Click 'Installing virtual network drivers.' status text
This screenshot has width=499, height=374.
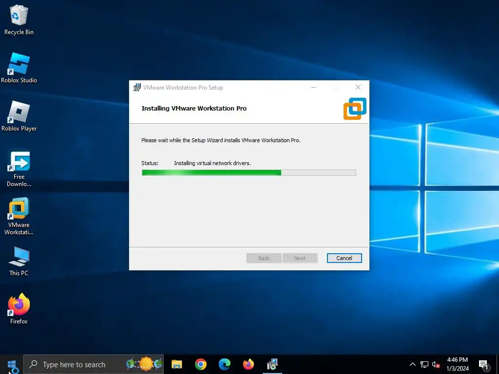click(212, 163)
